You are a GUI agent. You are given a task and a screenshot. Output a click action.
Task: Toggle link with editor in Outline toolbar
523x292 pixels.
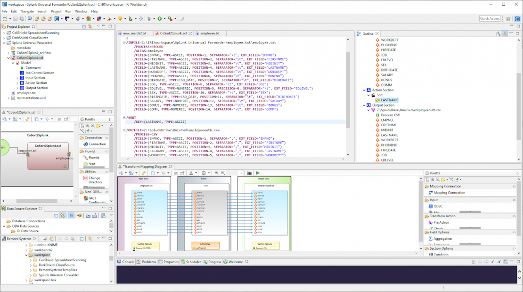[504, 33]
